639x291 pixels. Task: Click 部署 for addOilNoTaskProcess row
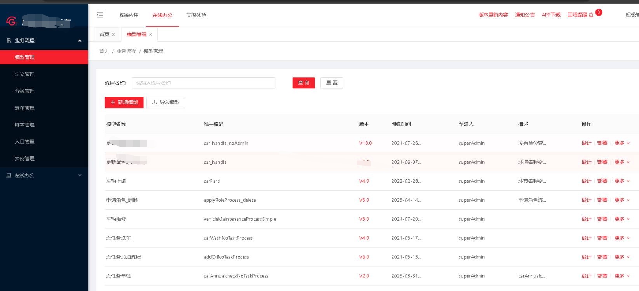602,257
